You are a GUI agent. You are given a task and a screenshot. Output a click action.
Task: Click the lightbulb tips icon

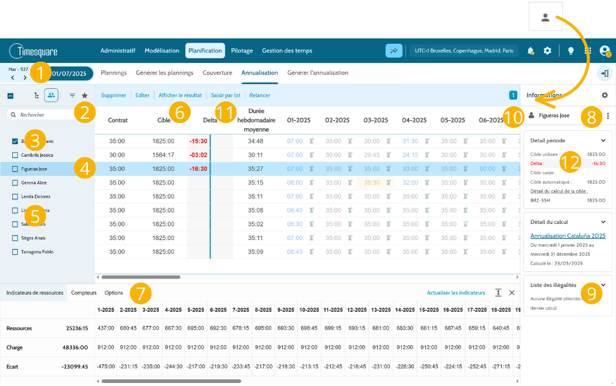pyautogui.click(x=571, y=51)
